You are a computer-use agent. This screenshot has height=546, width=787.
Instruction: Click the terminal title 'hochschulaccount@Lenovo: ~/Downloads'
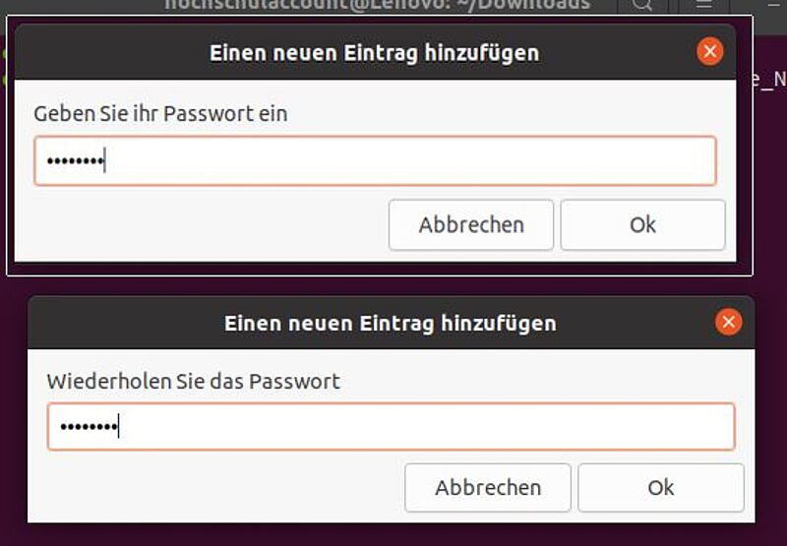click(378, 5)
